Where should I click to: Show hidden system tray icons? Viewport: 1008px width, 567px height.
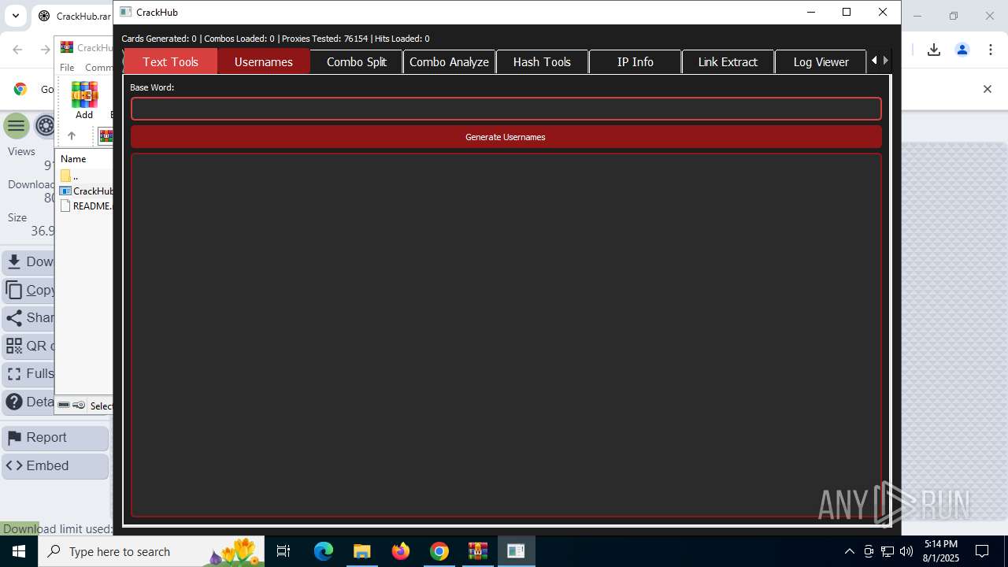849,551
